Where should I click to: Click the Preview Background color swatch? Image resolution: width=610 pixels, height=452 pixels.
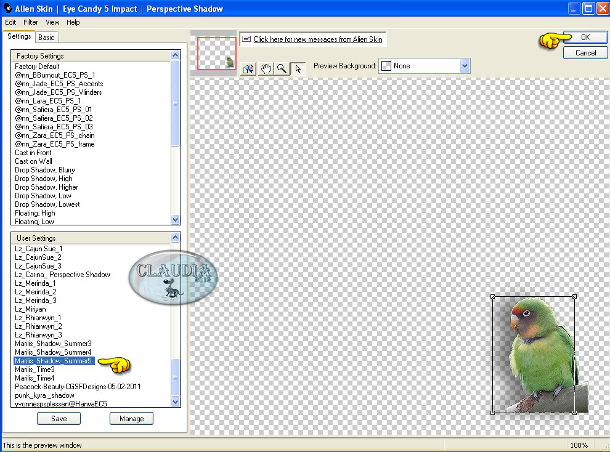[386, 66]
